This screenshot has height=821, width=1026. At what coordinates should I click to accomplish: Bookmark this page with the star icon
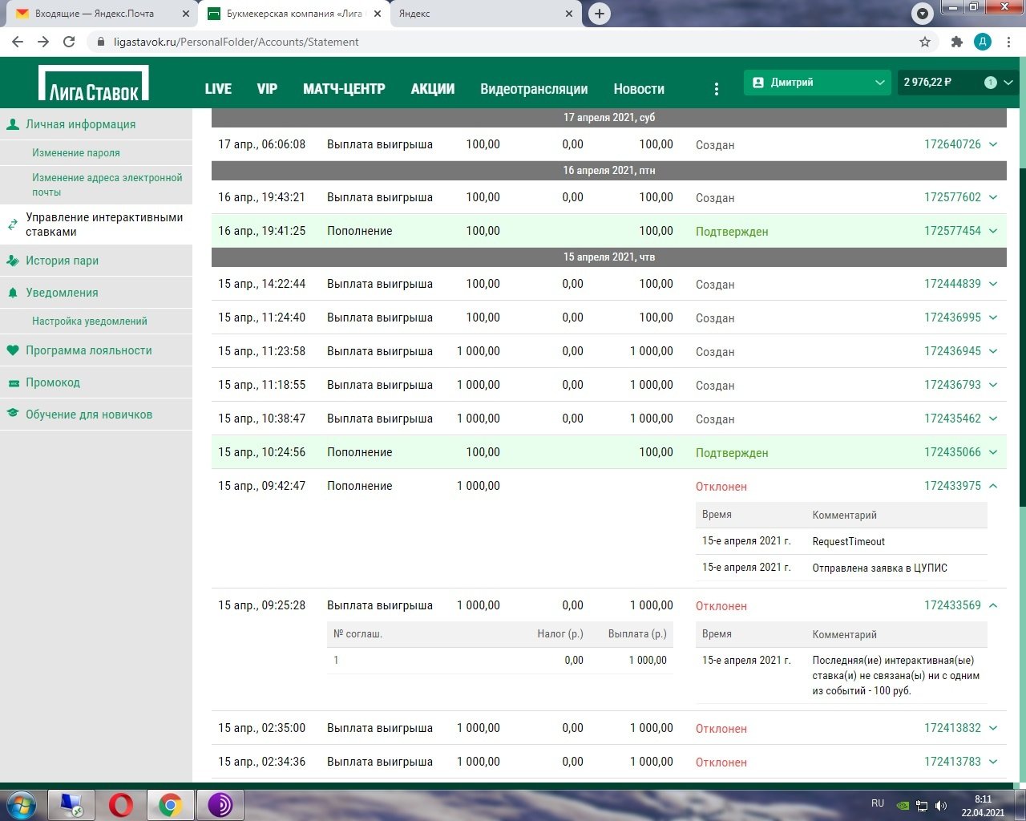click(x=925, y=42)
